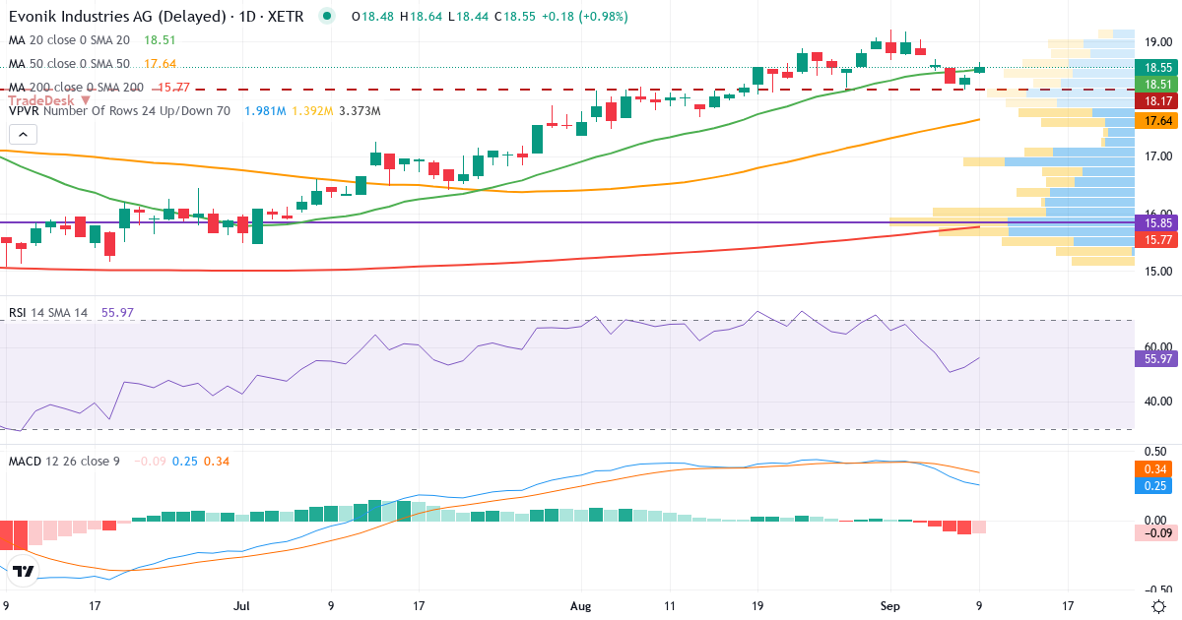The image size is (1182, 620).
Task: Click the orange 17.64 price axis label
Action: click(x=1157, y=120)
